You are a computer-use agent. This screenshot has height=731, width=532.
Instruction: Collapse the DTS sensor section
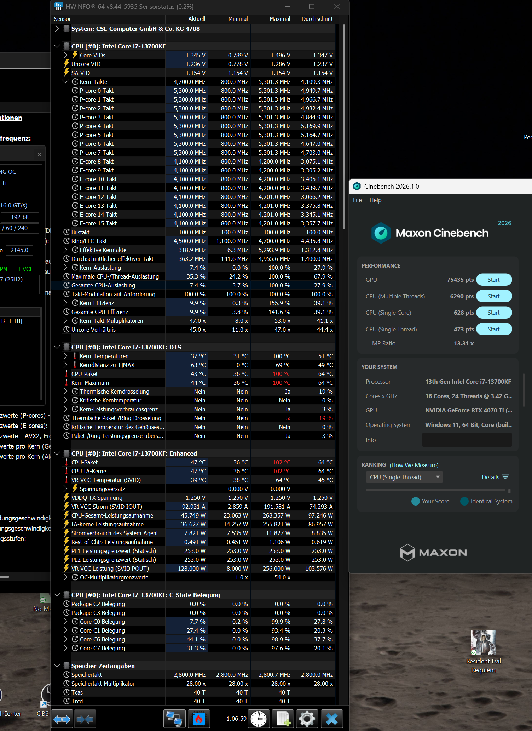(57, 347)
